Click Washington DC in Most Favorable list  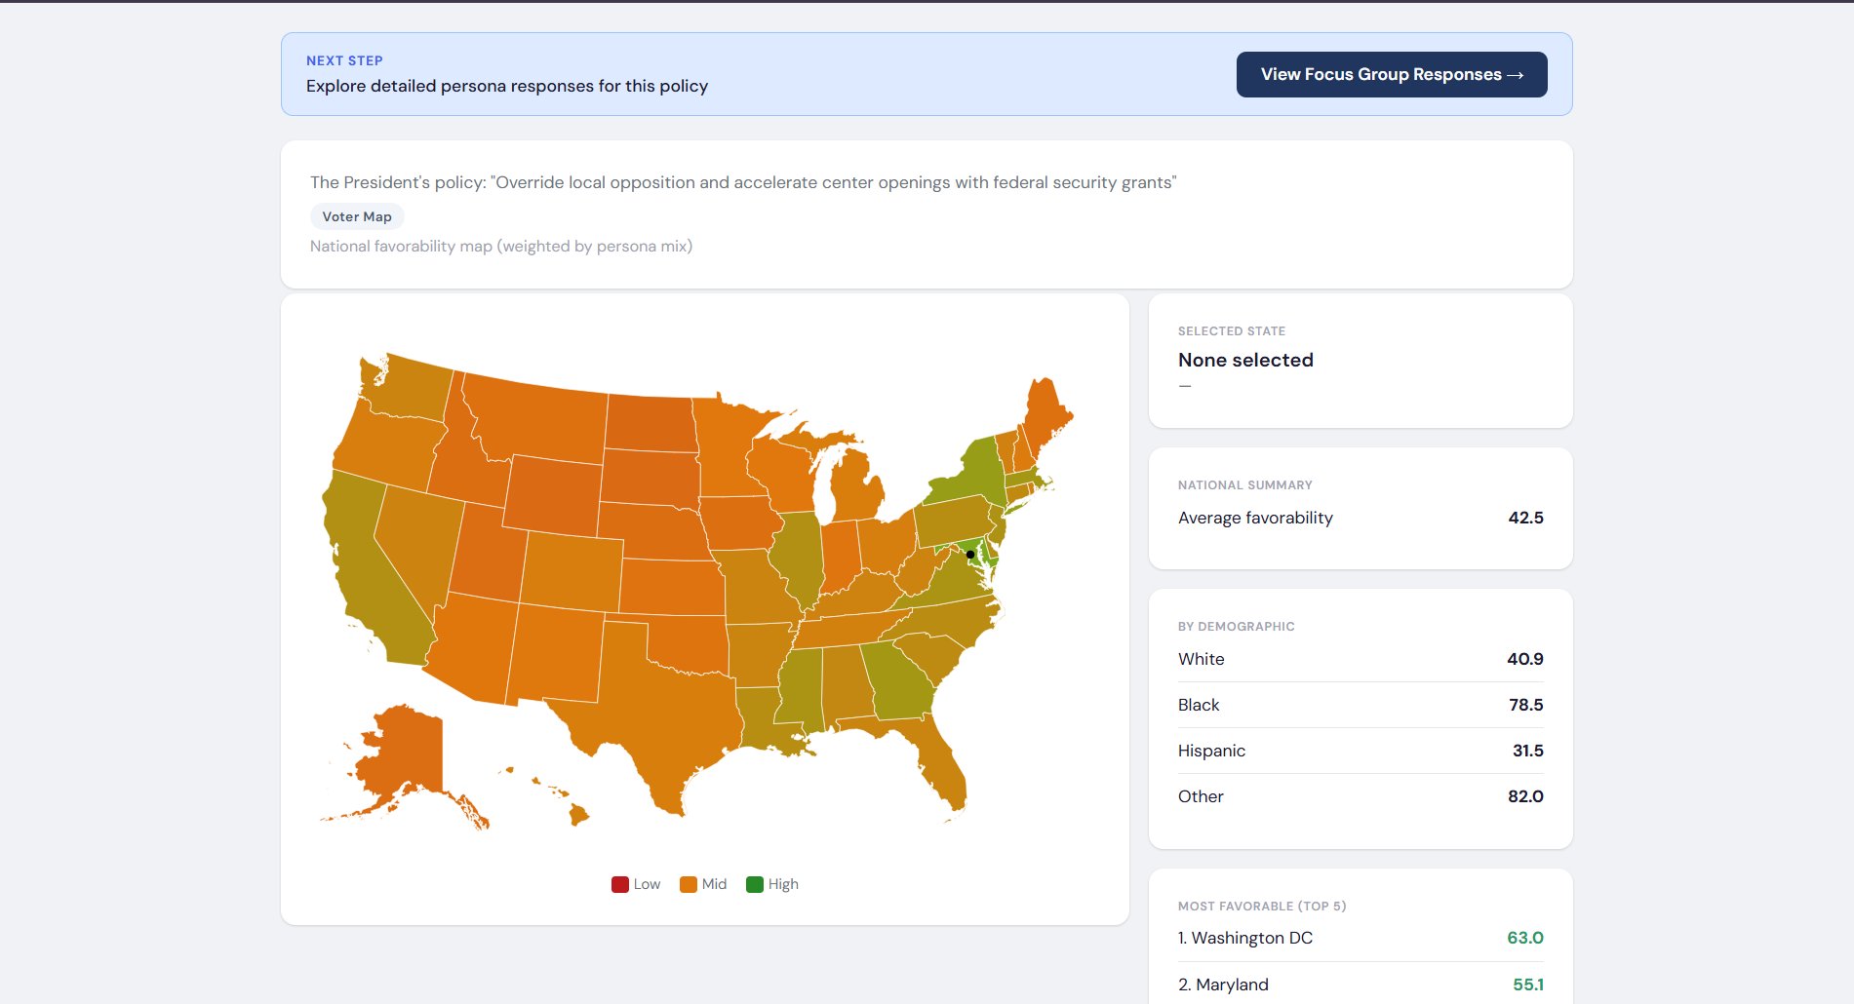[1244, 938]
